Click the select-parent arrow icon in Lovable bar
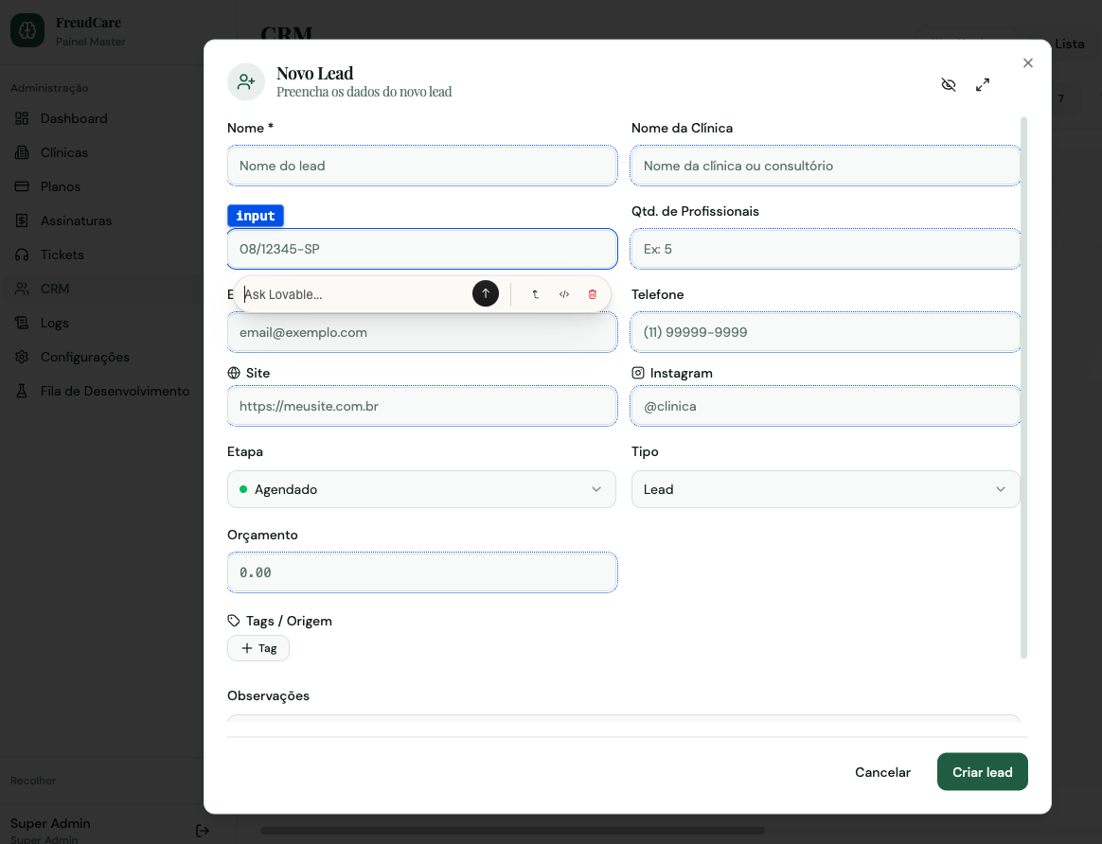1102x844 pixels. coord(536,294)
